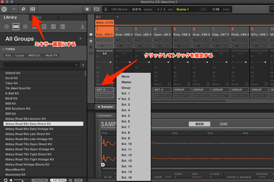
Task: Click the metronome icon
Action: point(106,9)
